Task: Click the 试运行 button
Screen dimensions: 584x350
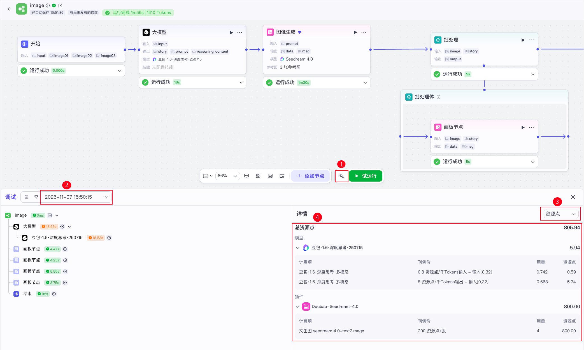Action: [366, 176]
